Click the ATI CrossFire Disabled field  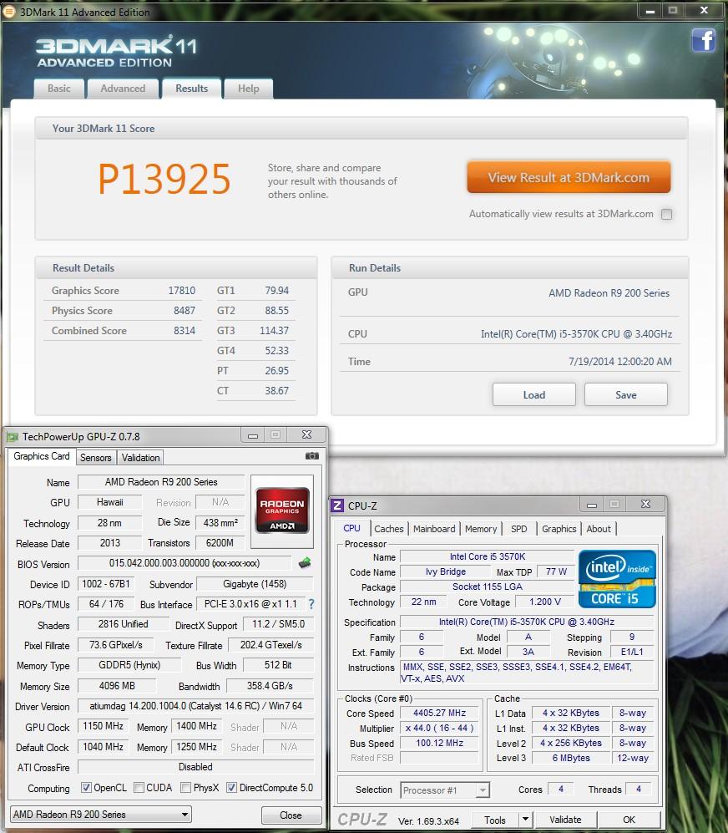click(x=195, y=767)
